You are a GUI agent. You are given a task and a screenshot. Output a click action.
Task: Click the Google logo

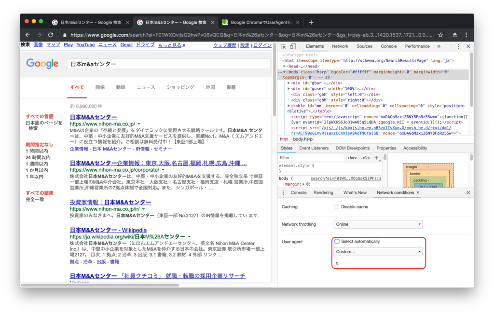[x=42, y=64]
